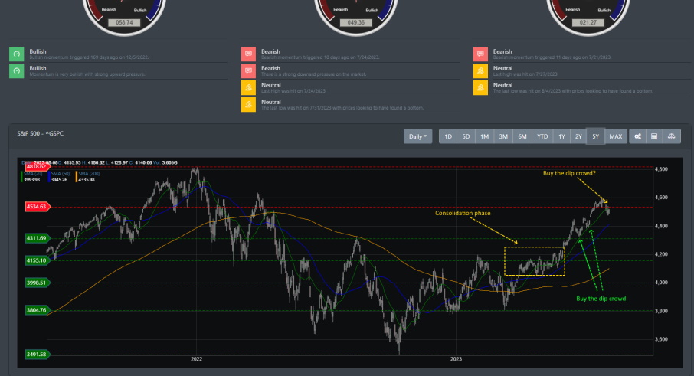Viewport: 694px width, 376px height.
Task: Click the balance scale compare icon
Action: click(671, 136)
